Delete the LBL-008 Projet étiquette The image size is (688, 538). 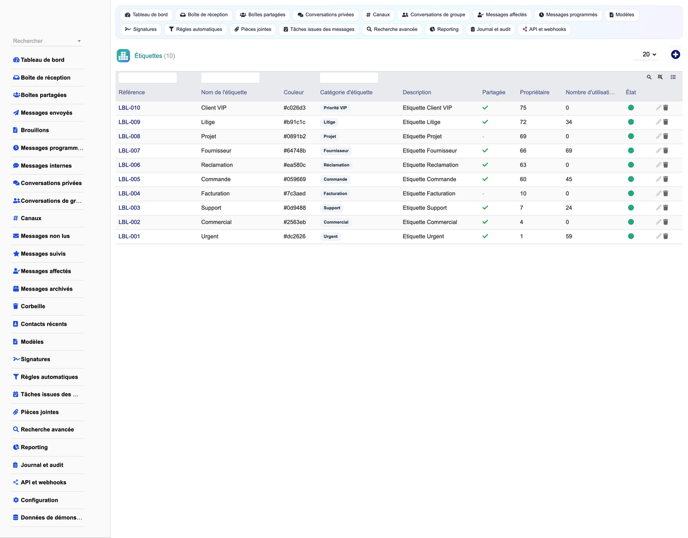666,136
